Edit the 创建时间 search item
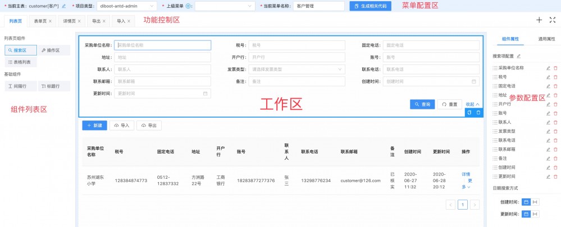This screenshot has height=227, width=561. [x=548, y=168]
